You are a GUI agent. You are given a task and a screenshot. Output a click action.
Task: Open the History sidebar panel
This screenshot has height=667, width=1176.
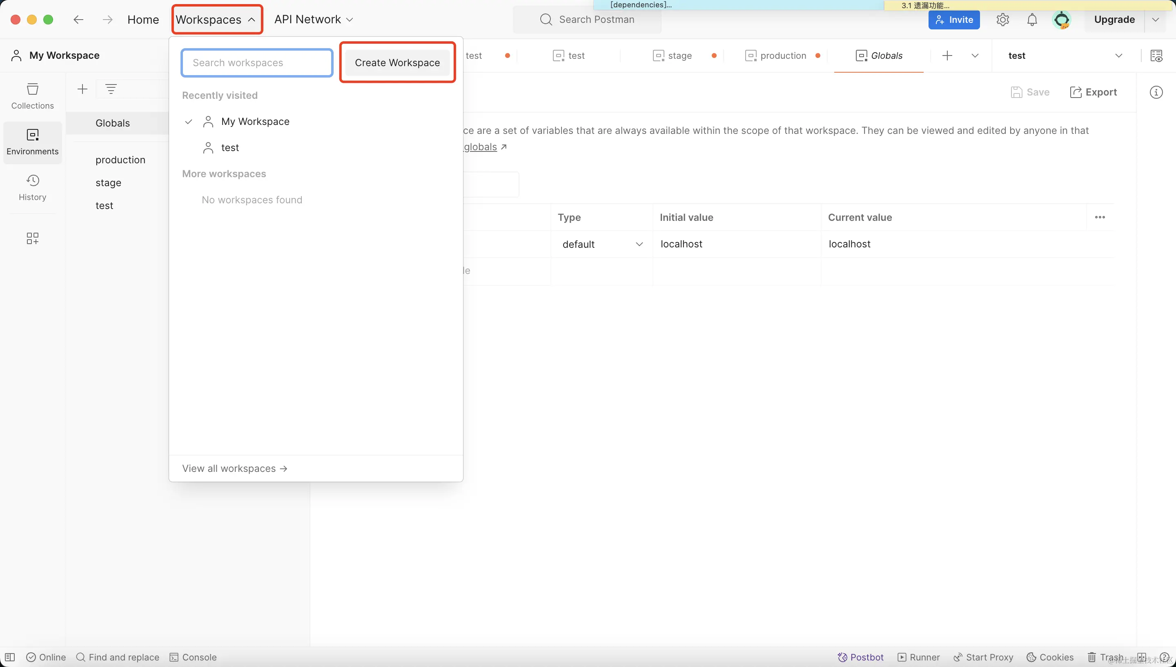(32, 187)
